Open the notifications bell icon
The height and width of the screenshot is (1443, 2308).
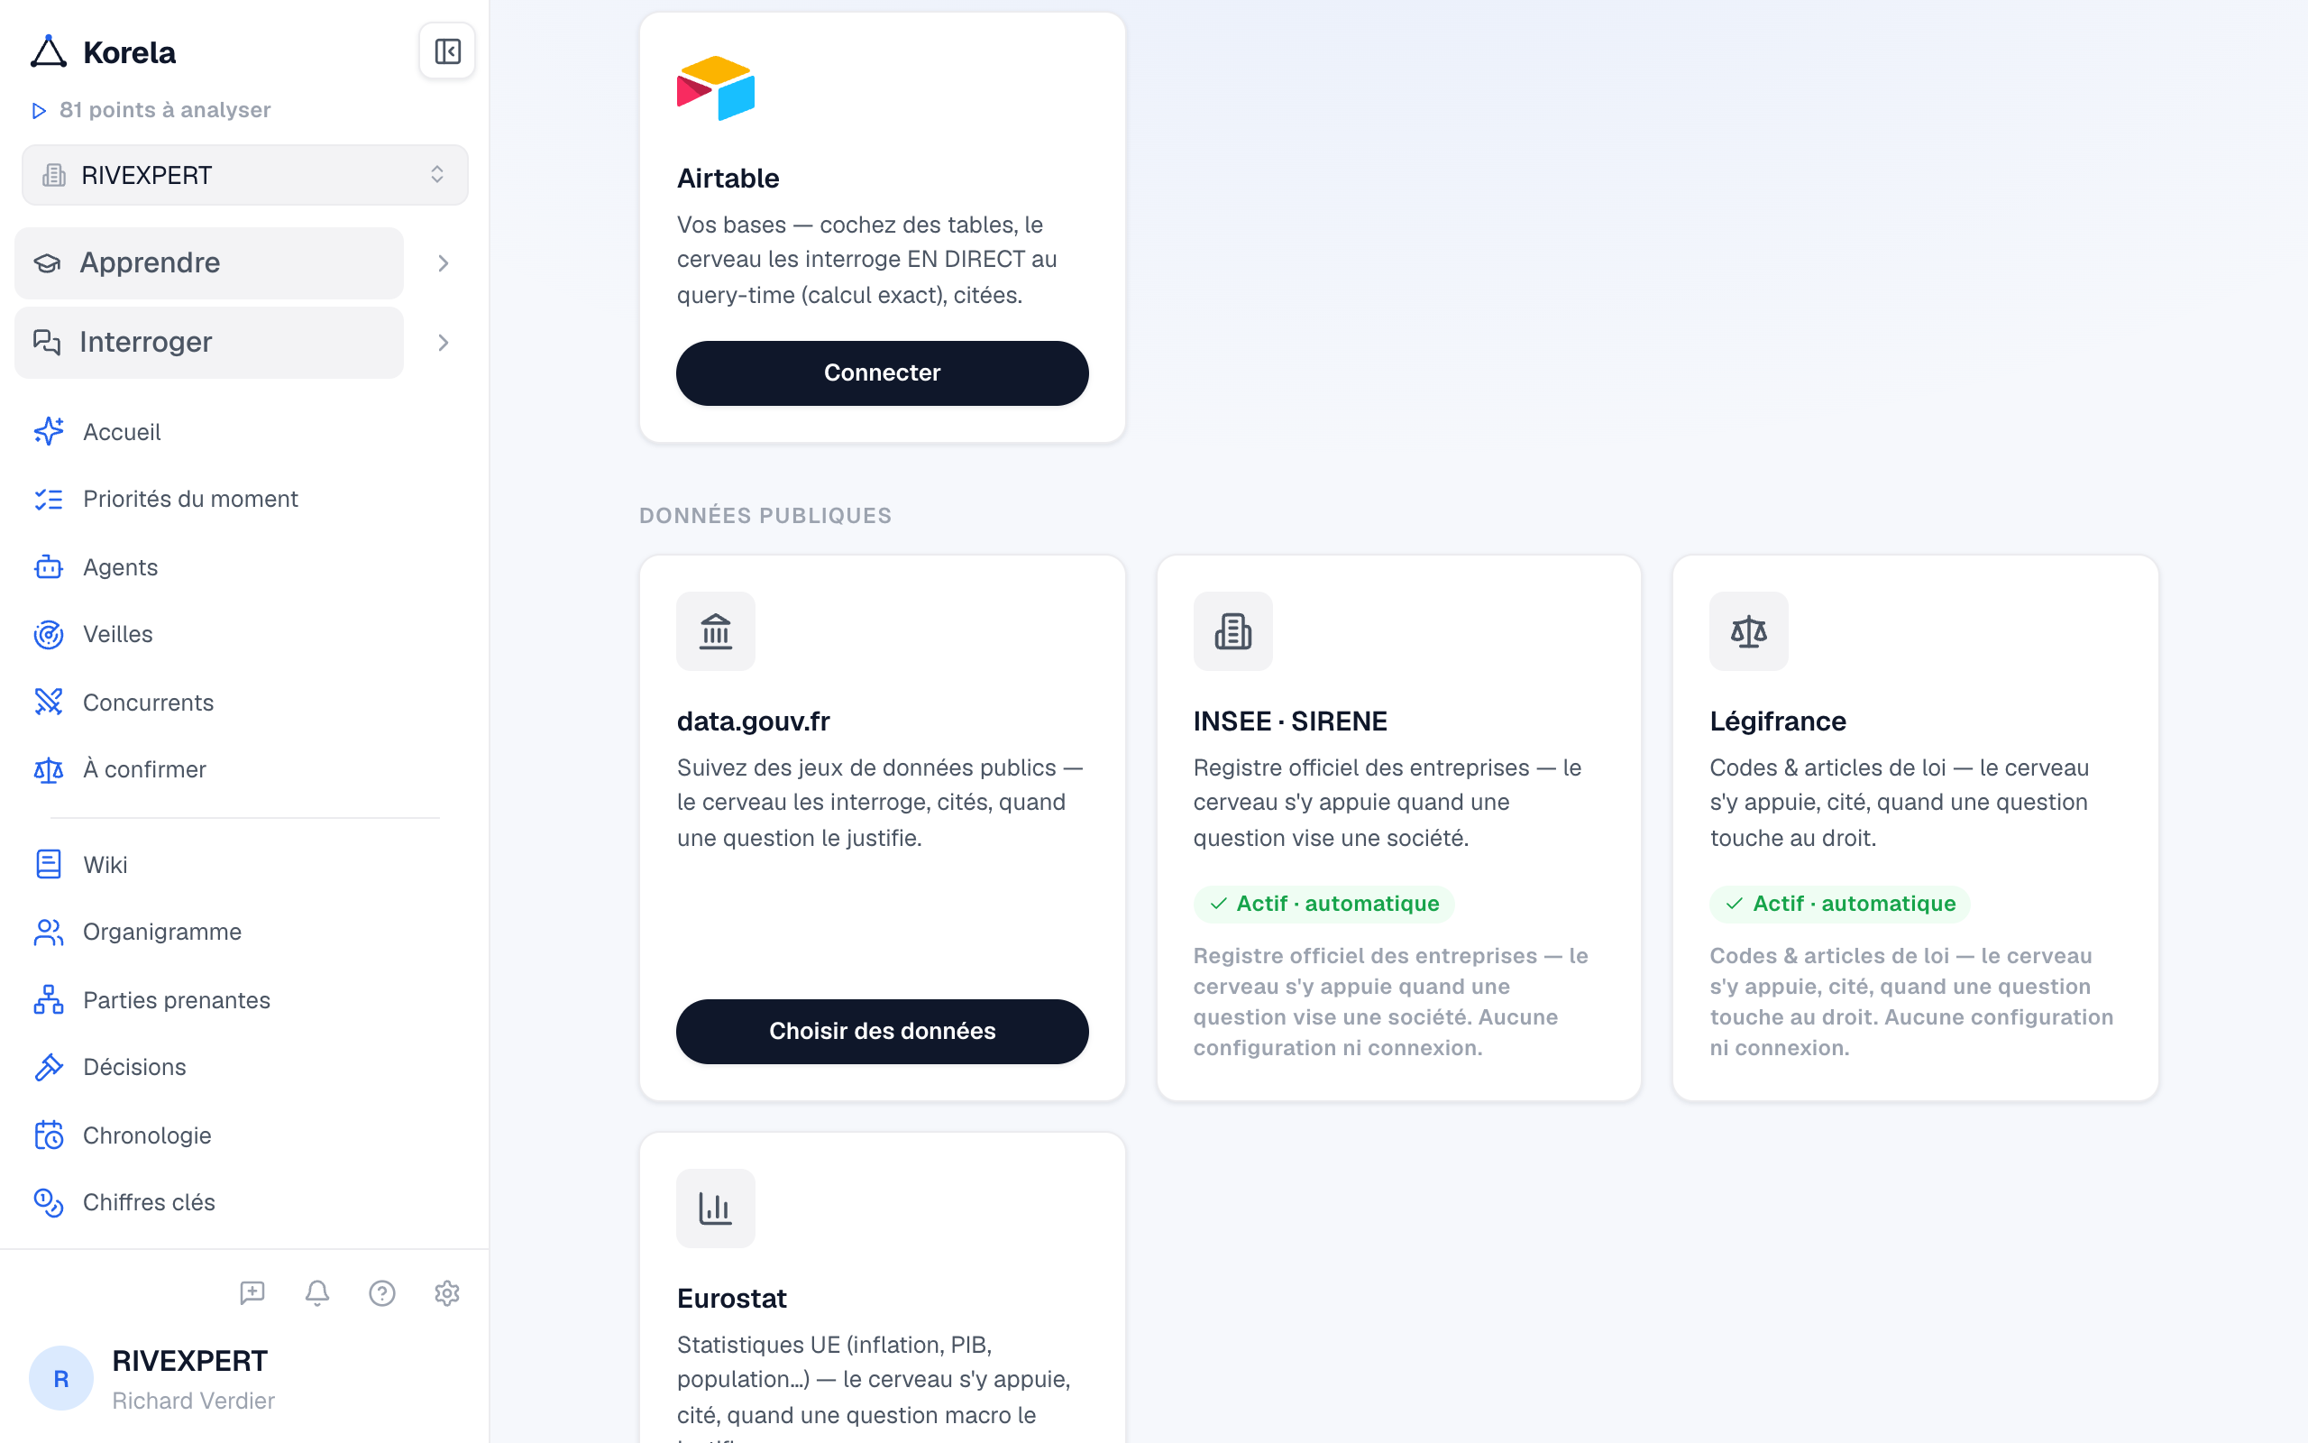point(317,1293)
